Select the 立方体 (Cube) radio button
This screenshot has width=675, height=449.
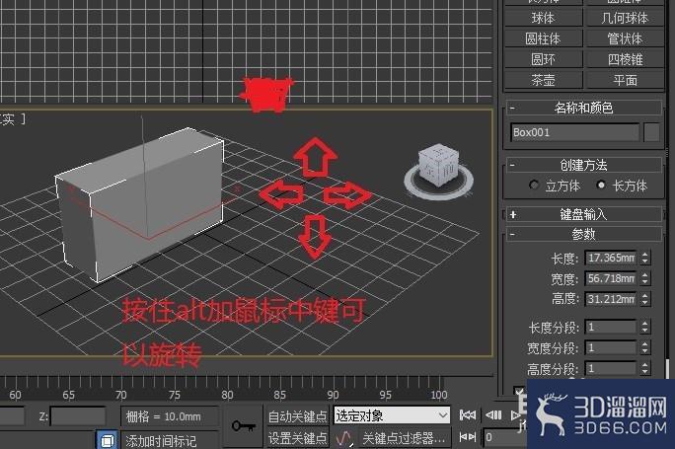pyautogui.click(x=534, y=186)
